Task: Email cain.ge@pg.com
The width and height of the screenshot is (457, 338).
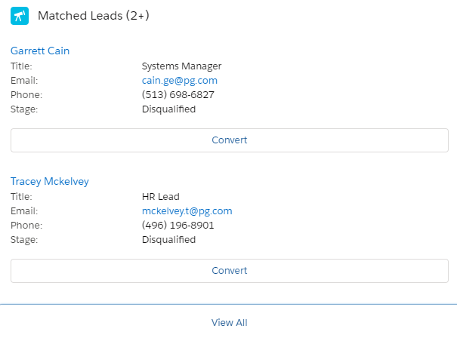Action: click(179, 80)
